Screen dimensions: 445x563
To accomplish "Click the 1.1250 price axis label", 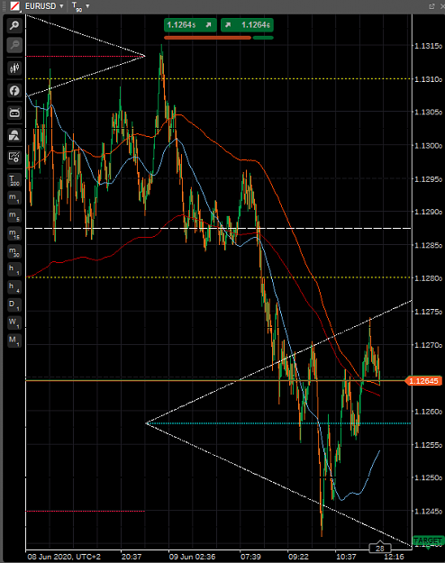I will [428, 477].
